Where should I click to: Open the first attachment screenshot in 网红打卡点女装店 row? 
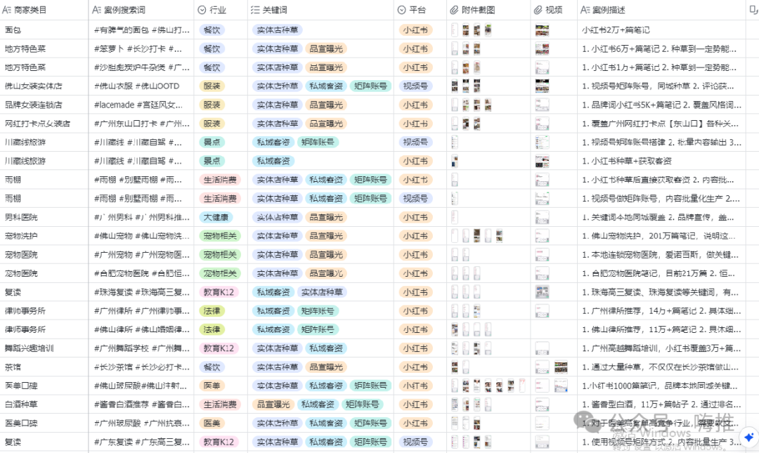[x=455, y=124]
